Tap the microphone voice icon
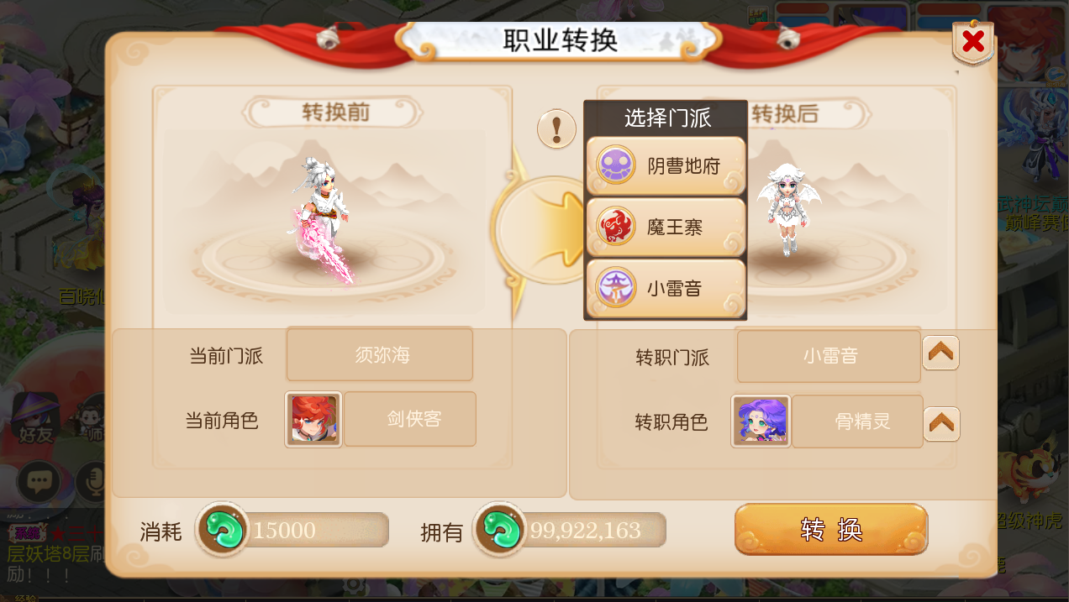Screen dimensions: 1069x602 pyautogui.click(x=90, y=482)
